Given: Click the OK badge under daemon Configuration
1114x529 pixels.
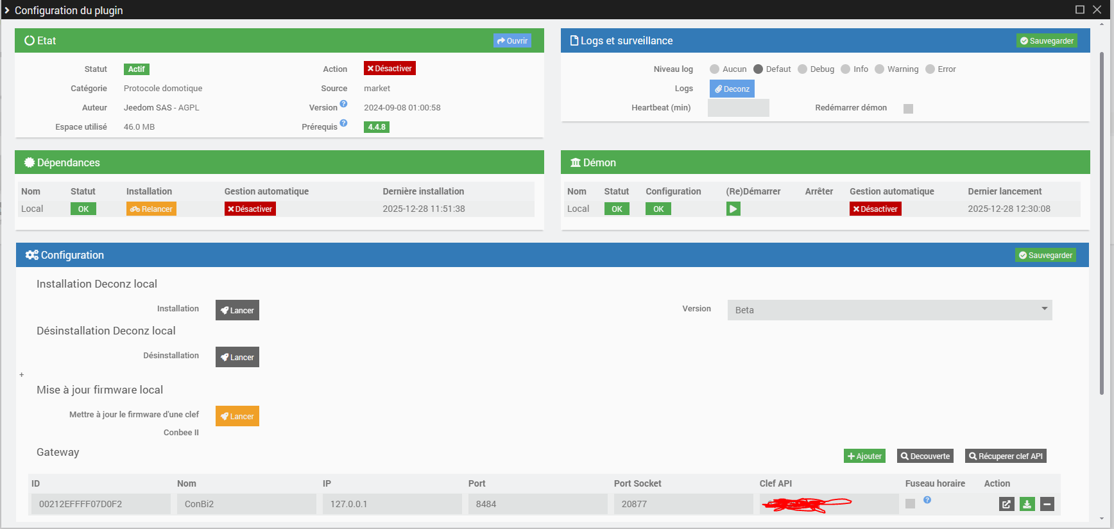Looking at the screenshot, I should click(658, 209).
